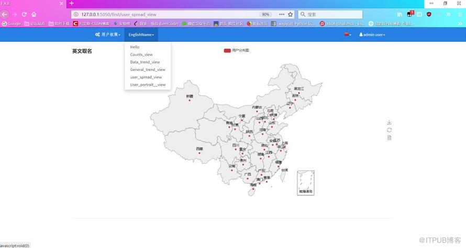Viewport: 466px width, 248px height.
Task: Expand the 用户权限 navbar dropdown
Action: click(107, 34)
